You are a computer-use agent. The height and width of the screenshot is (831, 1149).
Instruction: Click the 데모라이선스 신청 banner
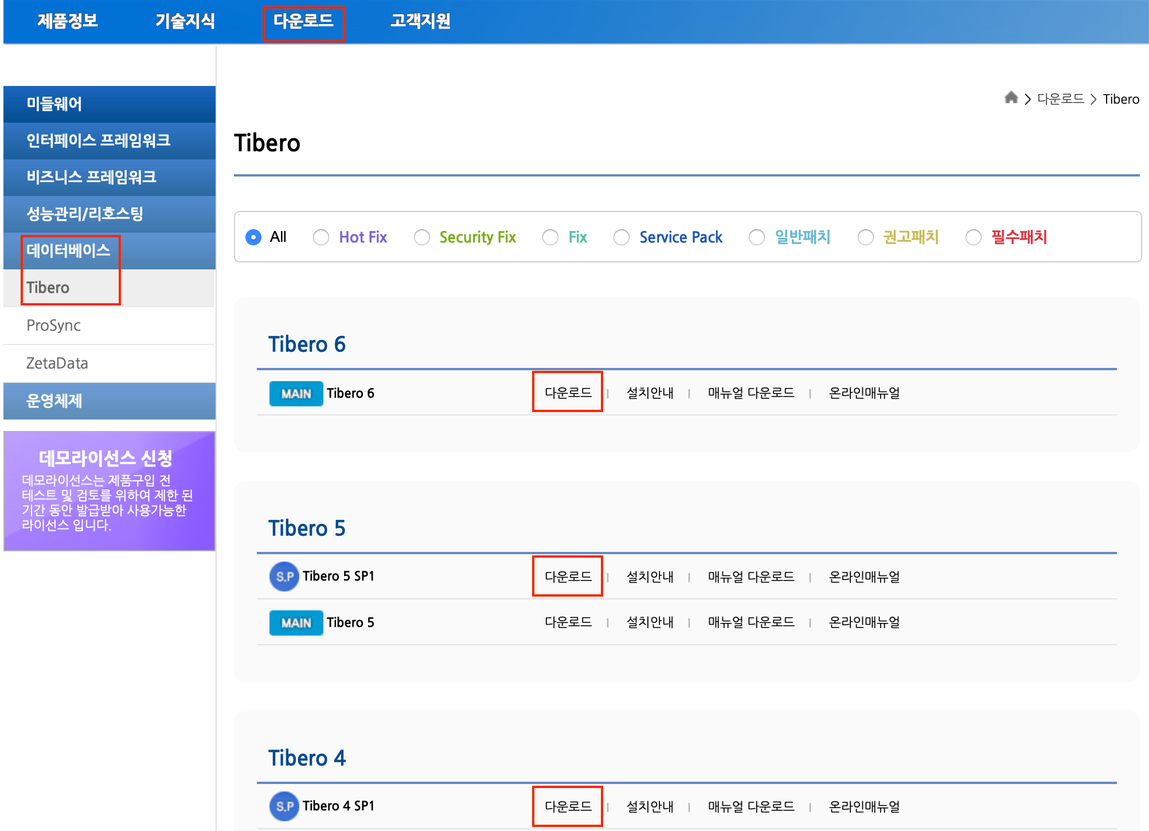(x=110, y=491)
